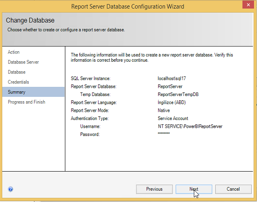The image size is (257, 202).
Task: Switch to the Credentials step
Action: click(18, 82)
